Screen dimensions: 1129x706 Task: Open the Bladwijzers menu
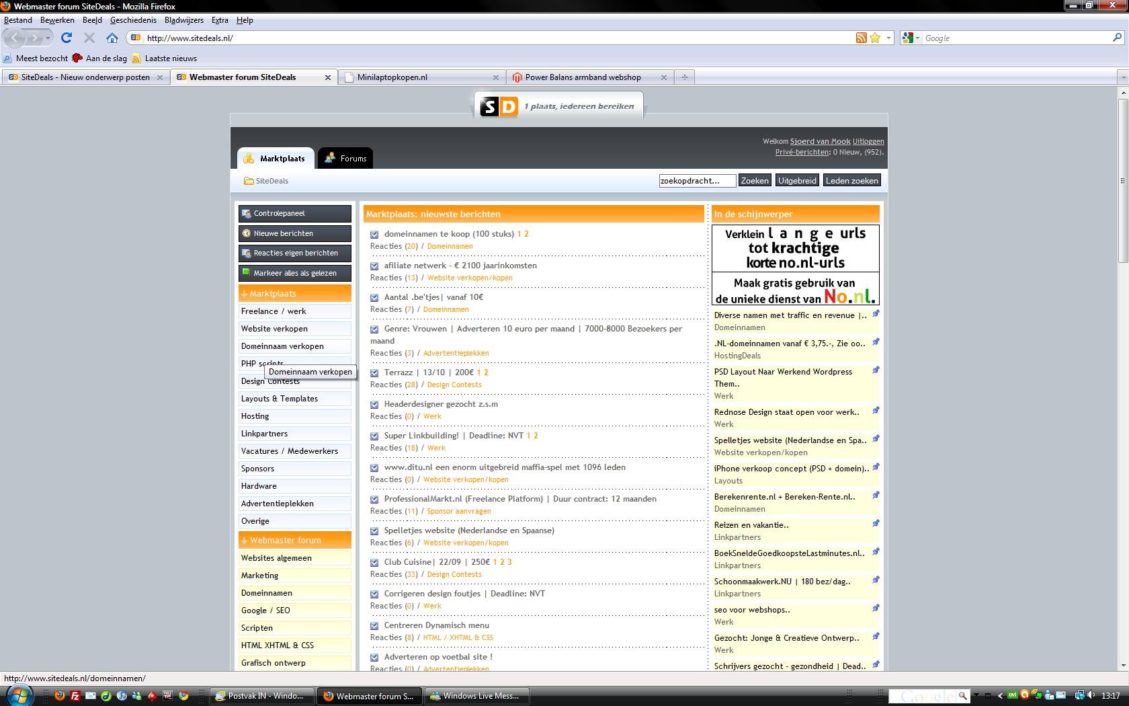pos(184,20)
